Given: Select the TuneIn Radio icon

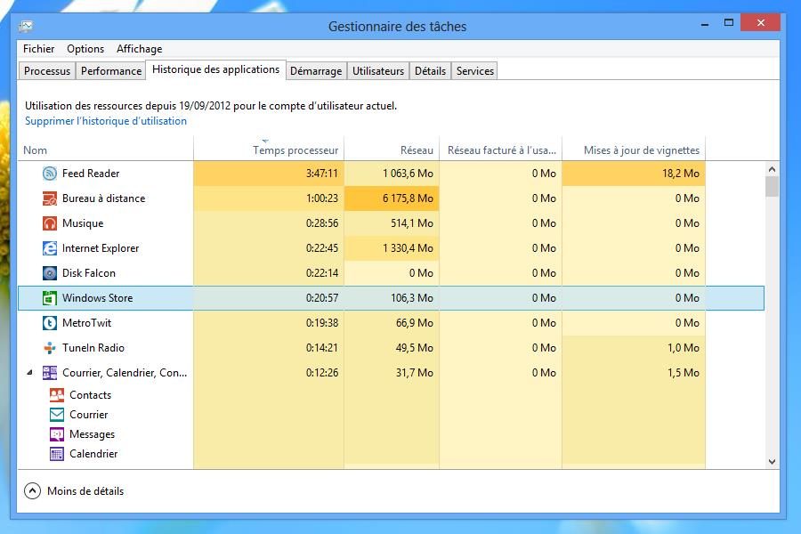Looking at the screenshot, I should [x=50, y=348].
